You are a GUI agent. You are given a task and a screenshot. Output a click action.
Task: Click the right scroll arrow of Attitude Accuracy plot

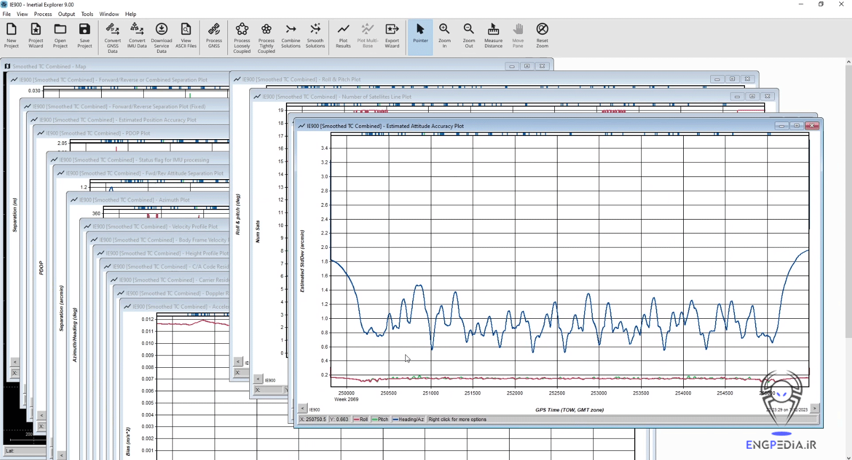(814, 409)
